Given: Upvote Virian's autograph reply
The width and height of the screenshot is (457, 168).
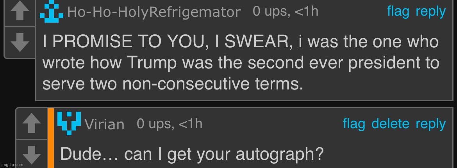Looking at the screenshot, I should point(32,124).
